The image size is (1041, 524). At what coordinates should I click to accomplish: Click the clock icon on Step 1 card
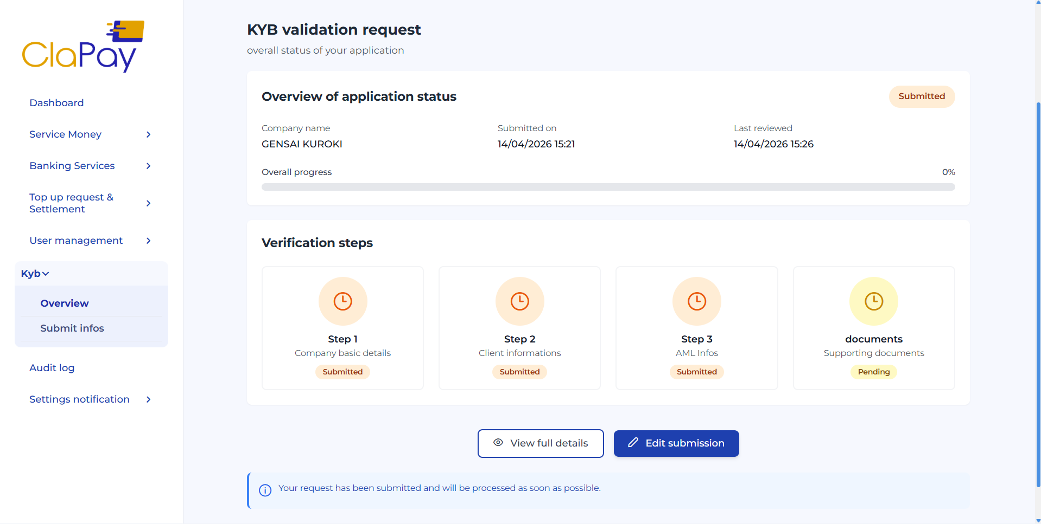[x=342, y=301]
